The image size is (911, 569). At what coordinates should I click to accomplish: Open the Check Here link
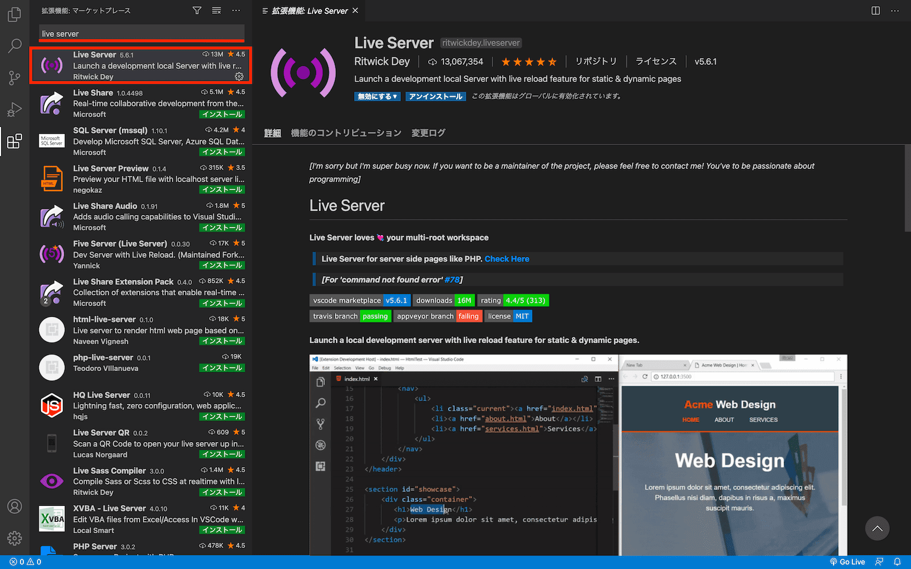[507, 259]
